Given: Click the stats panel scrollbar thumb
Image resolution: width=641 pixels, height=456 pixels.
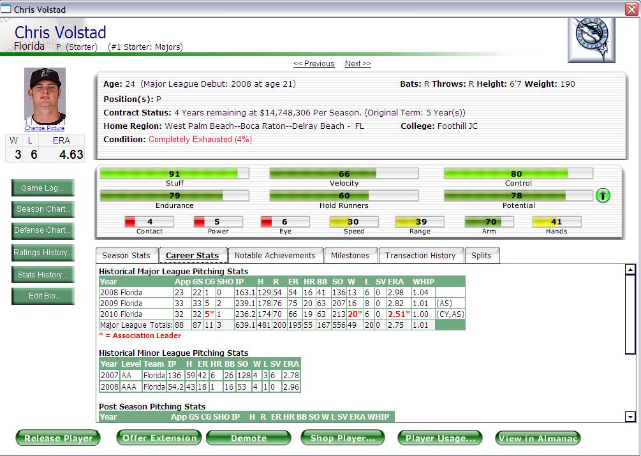Looking at the screenshot, I should point(630,314).
